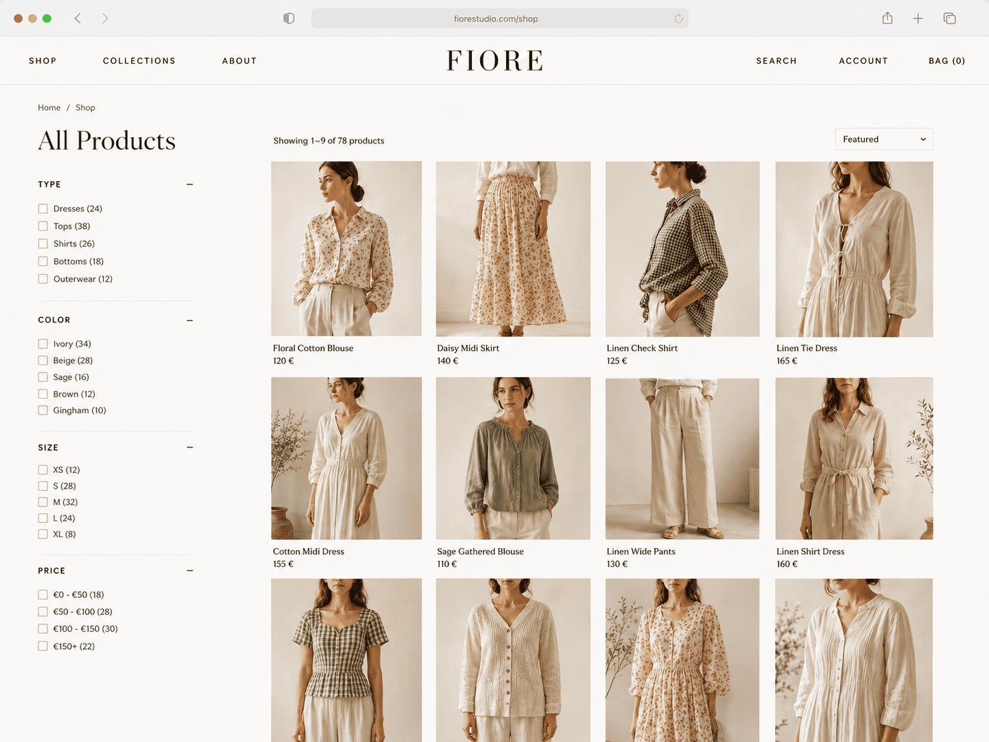Collapse the PRICE filter section
Viewport: 989px width, 742px height.
click(x=190, y=571)
